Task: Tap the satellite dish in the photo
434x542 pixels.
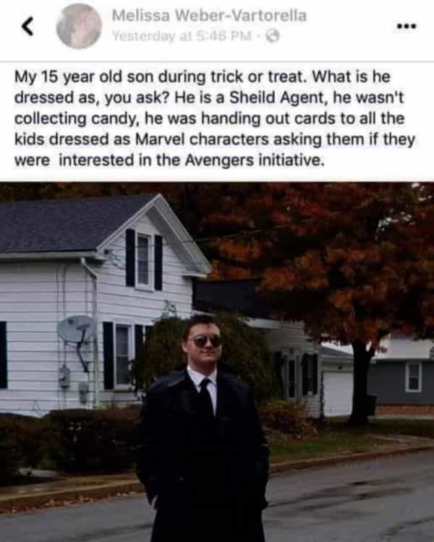Action: [x=76, y=329]
